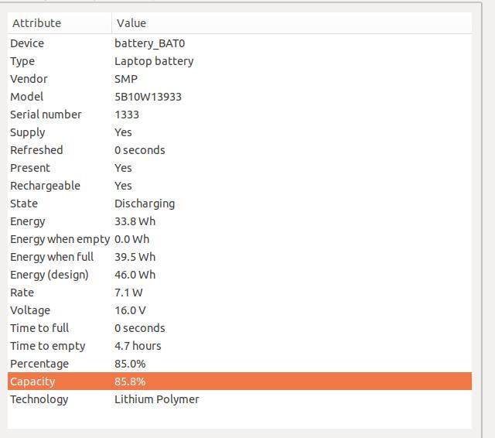495x438 pixels.
Task: Select the Percentage 85.0% row
Action: pos(240,364)
